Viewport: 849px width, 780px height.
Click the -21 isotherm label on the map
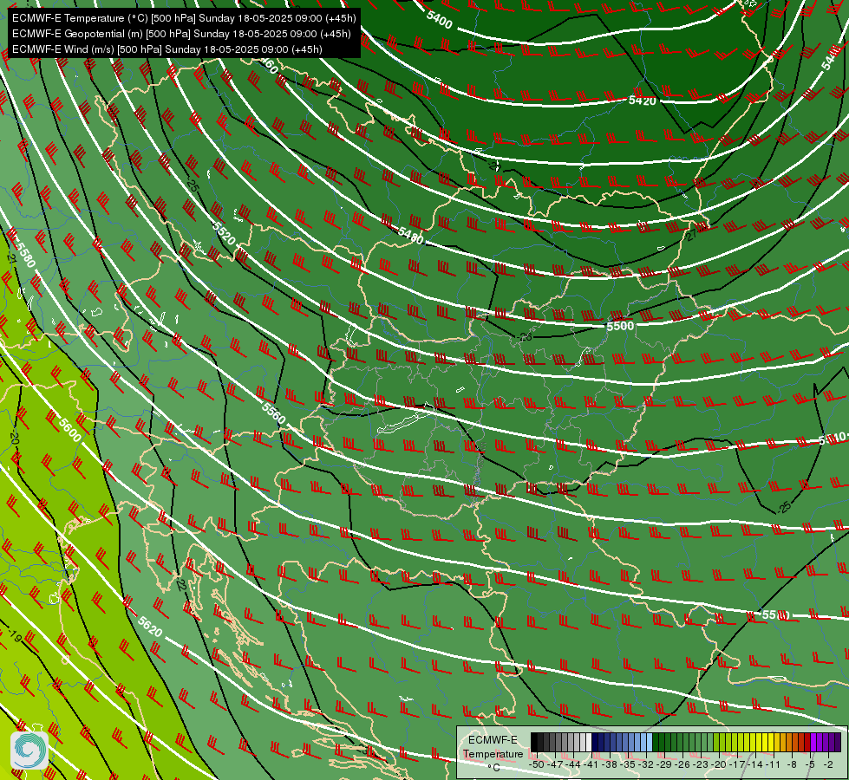tap(12, 258)
